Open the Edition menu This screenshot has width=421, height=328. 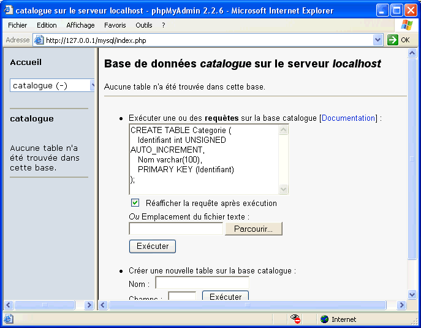tap(47, 25)
